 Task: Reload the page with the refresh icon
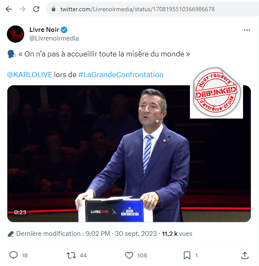36,9
